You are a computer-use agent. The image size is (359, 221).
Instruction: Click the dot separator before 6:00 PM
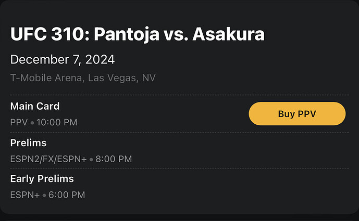43,196
